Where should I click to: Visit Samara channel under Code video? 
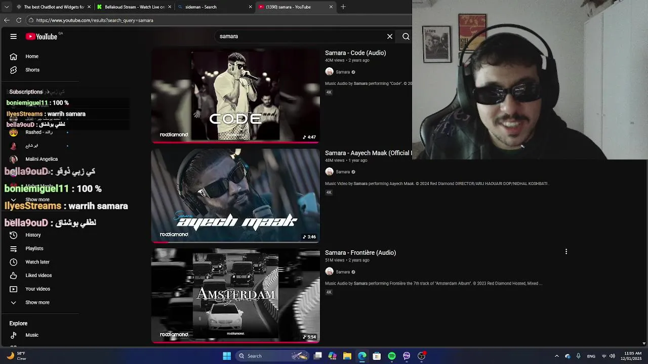click(x=343, y=72)
